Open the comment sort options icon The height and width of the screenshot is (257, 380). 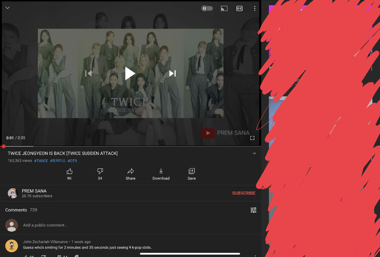(x=253, y=210)
